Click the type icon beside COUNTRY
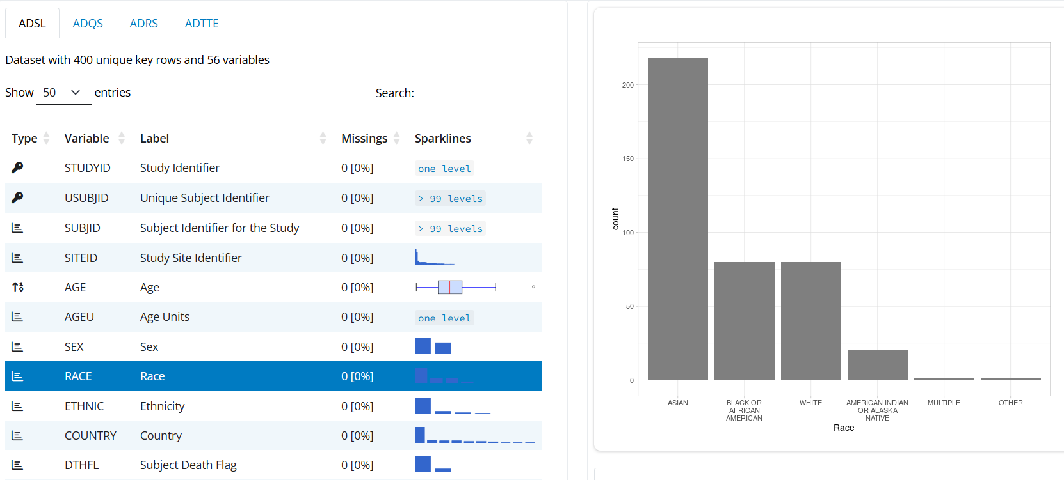 click(x=17, y=436)
